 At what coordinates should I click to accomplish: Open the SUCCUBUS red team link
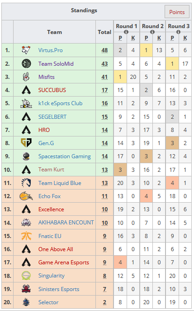click(52, 90)
